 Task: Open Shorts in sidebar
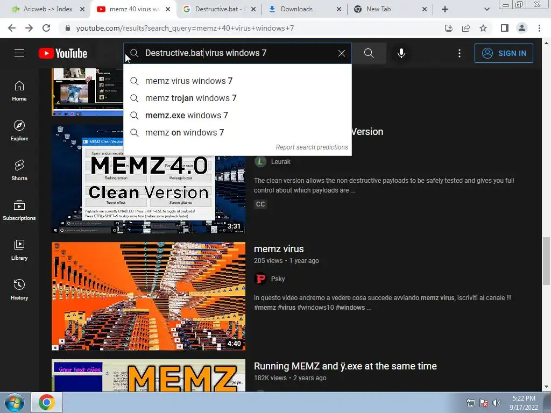(x=19, y=170)
